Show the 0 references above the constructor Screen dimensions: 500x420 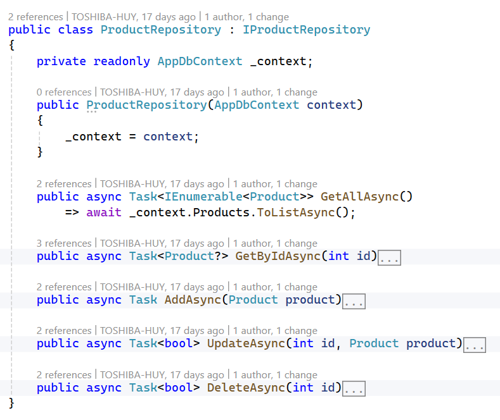click(64, 92)
